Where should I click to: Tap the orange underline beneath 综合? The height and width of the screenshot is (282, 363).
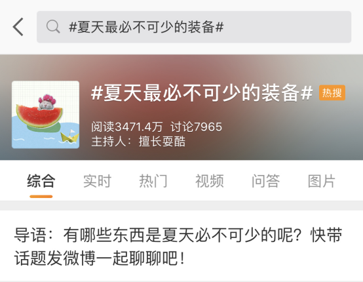[x=41, y=197]
